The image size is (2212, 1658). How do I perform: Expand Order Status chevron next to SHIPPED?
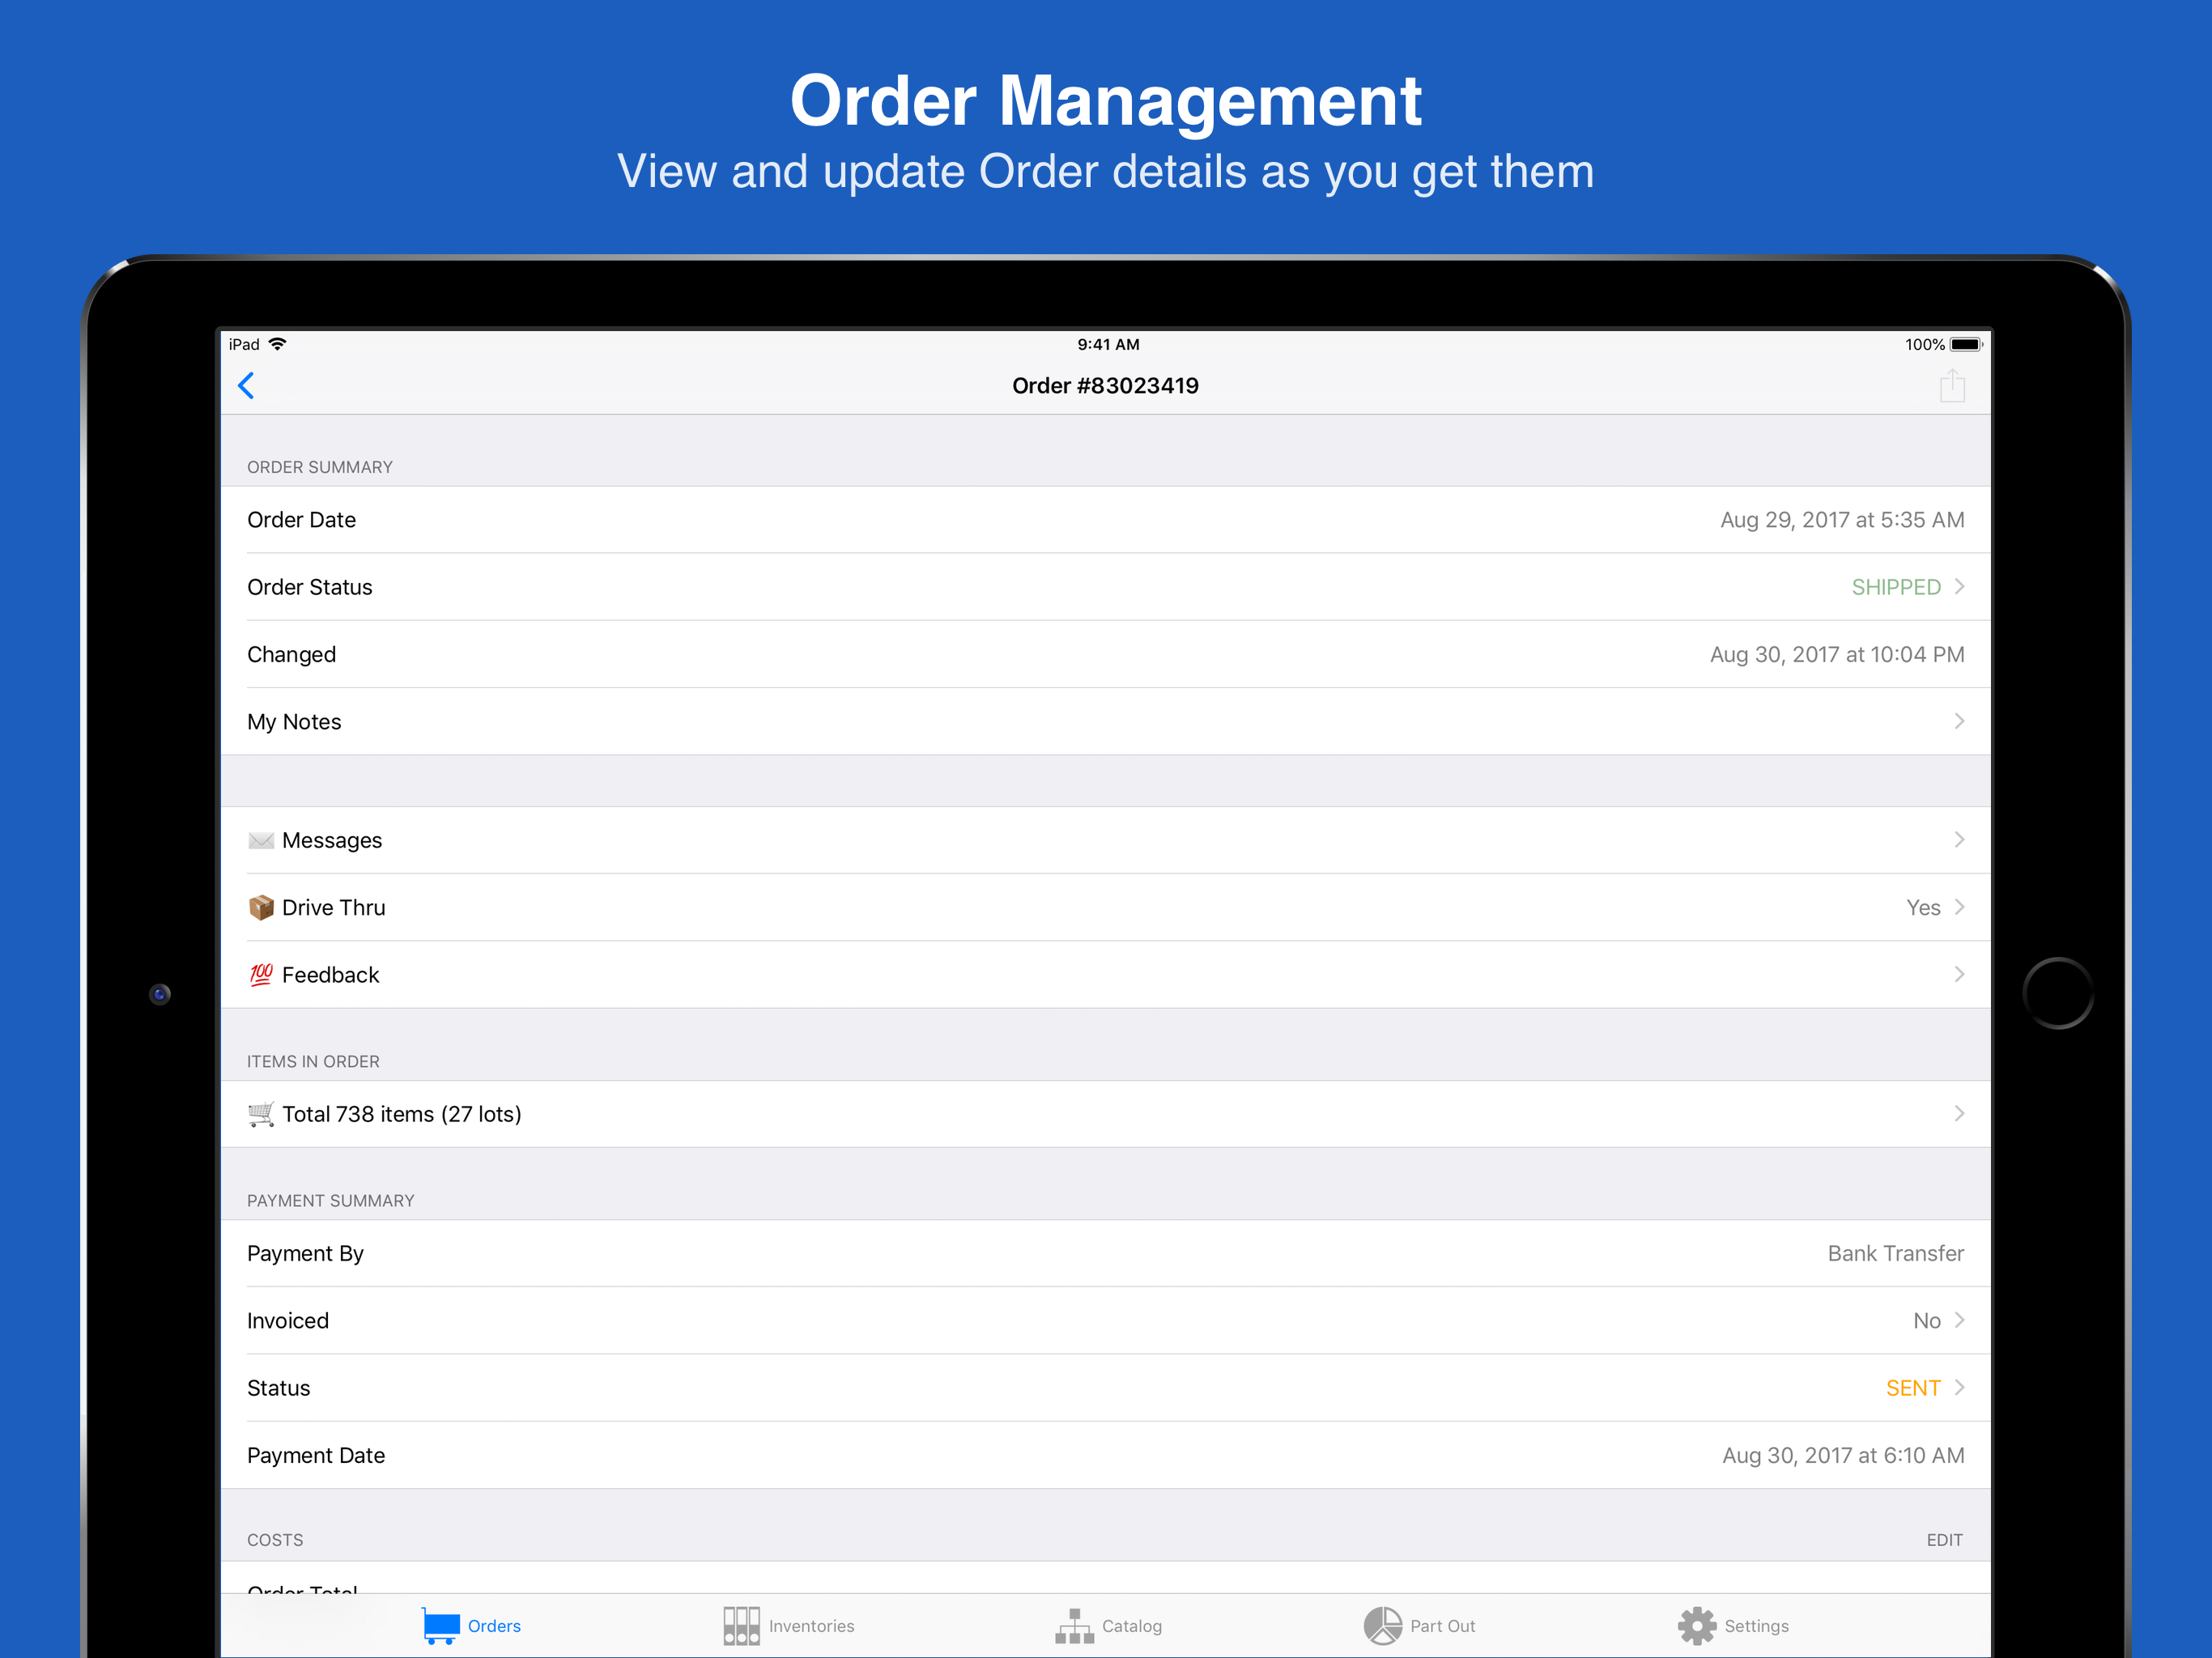1959,586
